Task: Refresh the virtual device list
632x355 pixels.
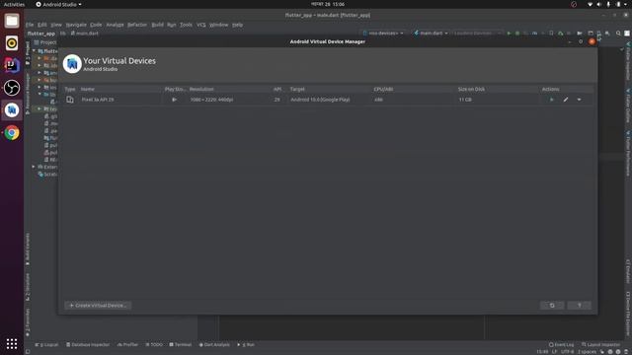Action: [x=552, y=306]
